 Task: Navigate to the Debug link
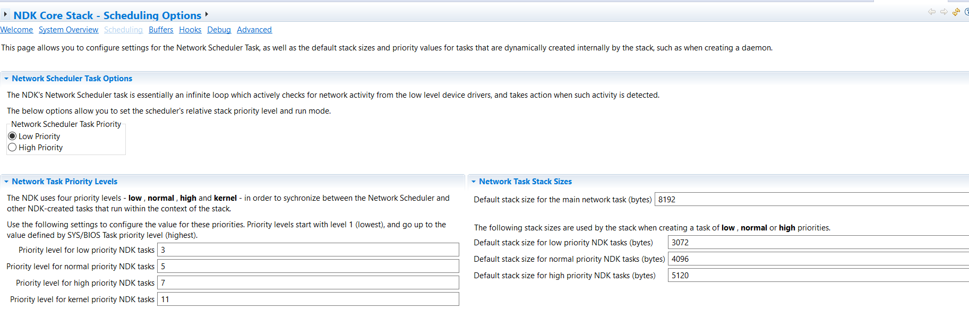coord(219,30)
